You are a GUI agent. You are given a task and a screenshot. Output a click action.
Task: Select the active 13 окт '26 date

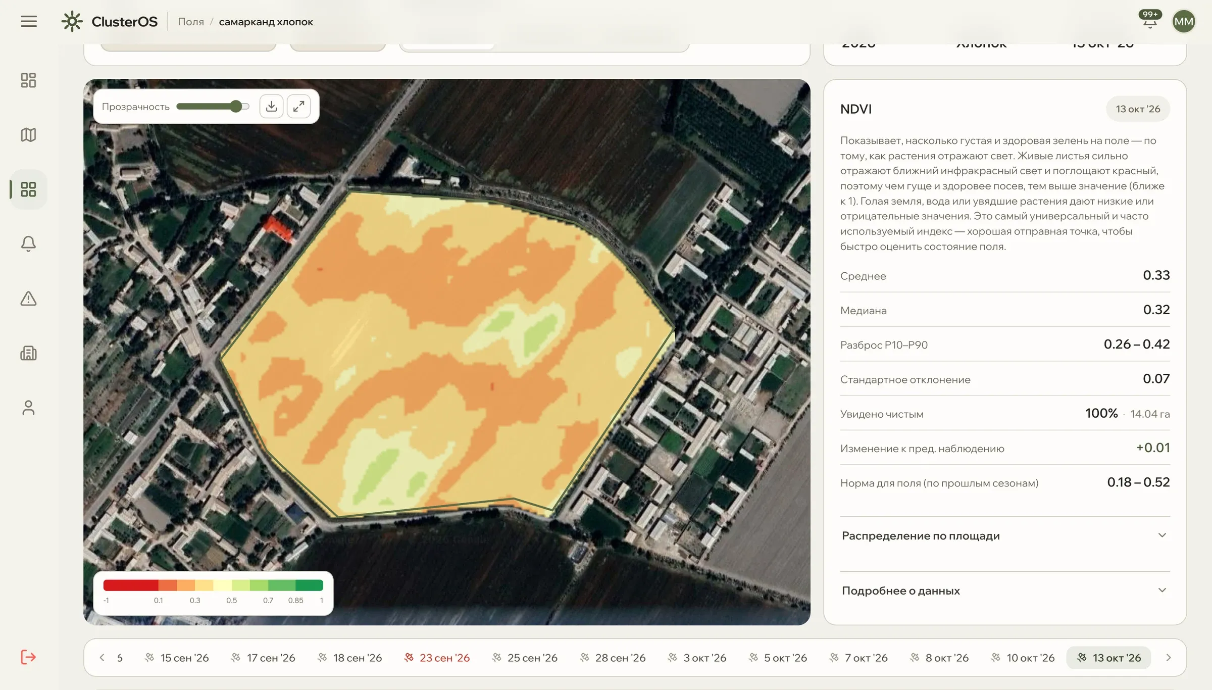[1108, 657]
